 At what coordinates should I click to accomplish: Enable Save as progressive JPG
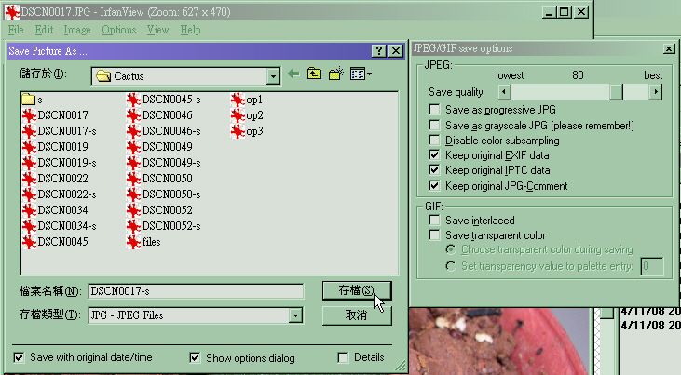pos(434,110)
